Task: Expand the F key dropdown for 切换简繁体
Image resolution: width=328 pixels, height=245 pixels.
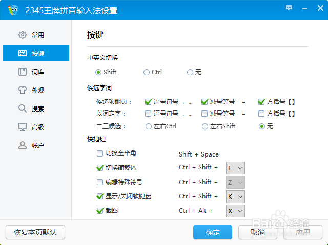Action: [x=235, y=168]
